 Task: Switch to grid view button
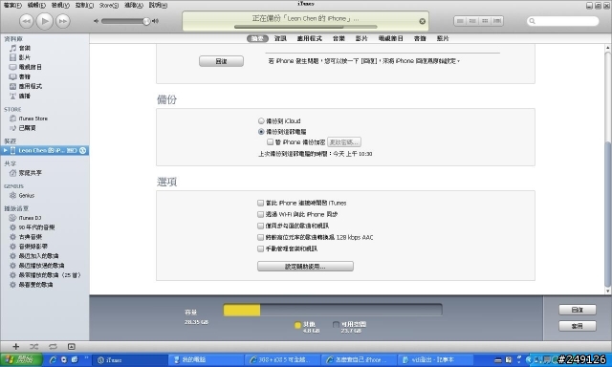(485, 21)
